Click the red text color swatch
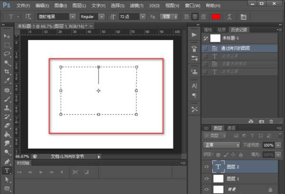The height and width of the screenshot is (194, 285). pos(216,17)
